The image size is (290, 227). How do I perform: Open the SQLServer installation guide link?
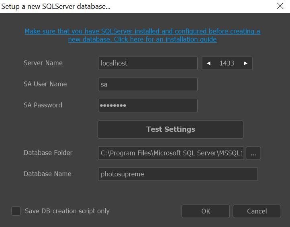coord(143,35)
